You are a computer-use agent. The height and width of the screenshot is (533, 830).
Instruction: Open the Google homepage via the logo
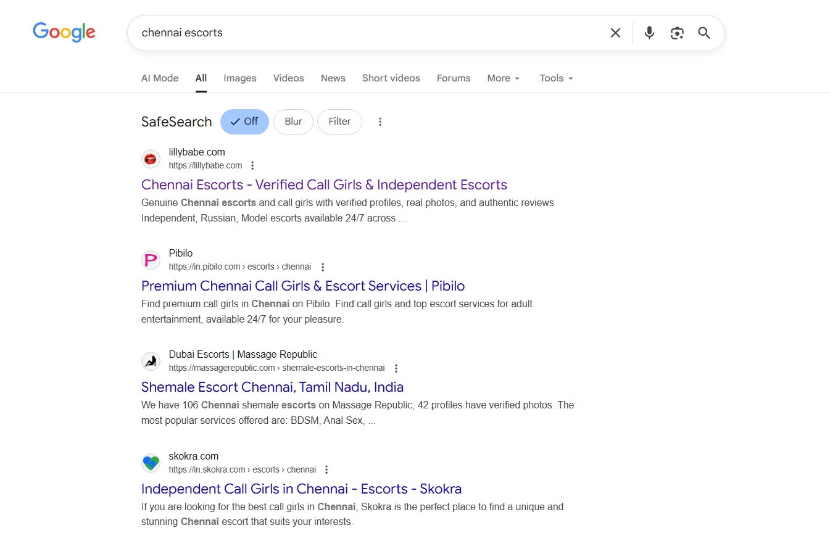point(64,33)
